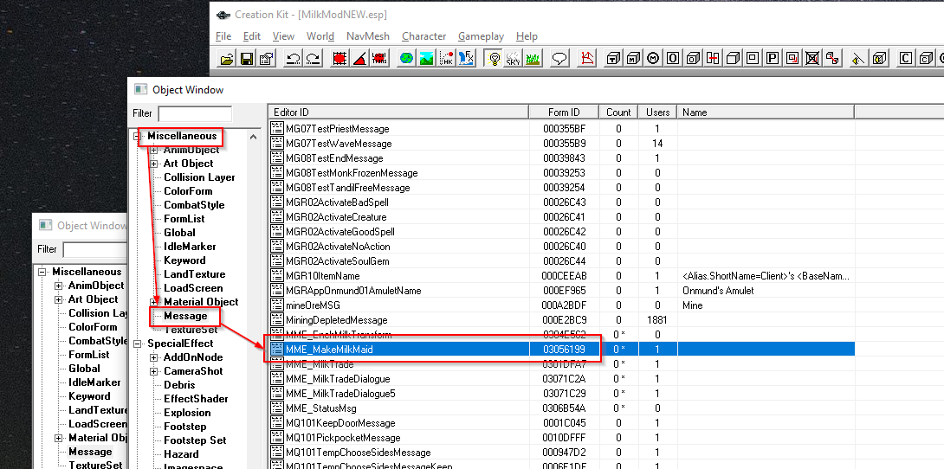Click the tree panel scroll-up arrow
The image size is (944, 469).
tap(253, 137)
